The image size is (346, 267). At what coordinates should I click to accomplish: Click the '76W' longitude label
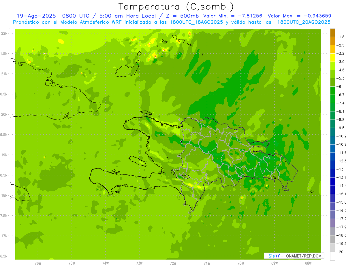click(38, 263)
